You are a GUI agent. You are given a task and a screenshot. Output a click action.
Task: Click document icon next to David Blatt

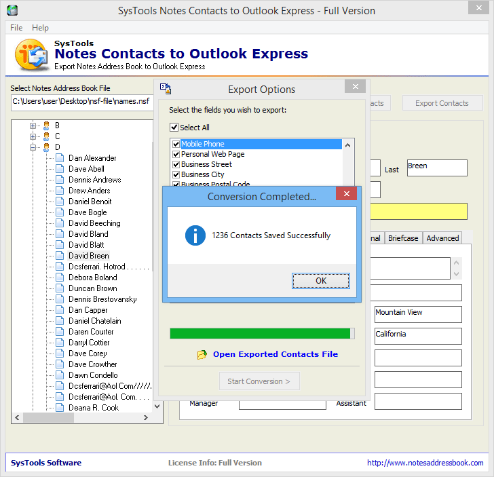click(60, 245)
